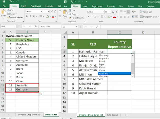Open font name dropdown in right window
The width and height of the screenshot is (160, 119).
103,12
